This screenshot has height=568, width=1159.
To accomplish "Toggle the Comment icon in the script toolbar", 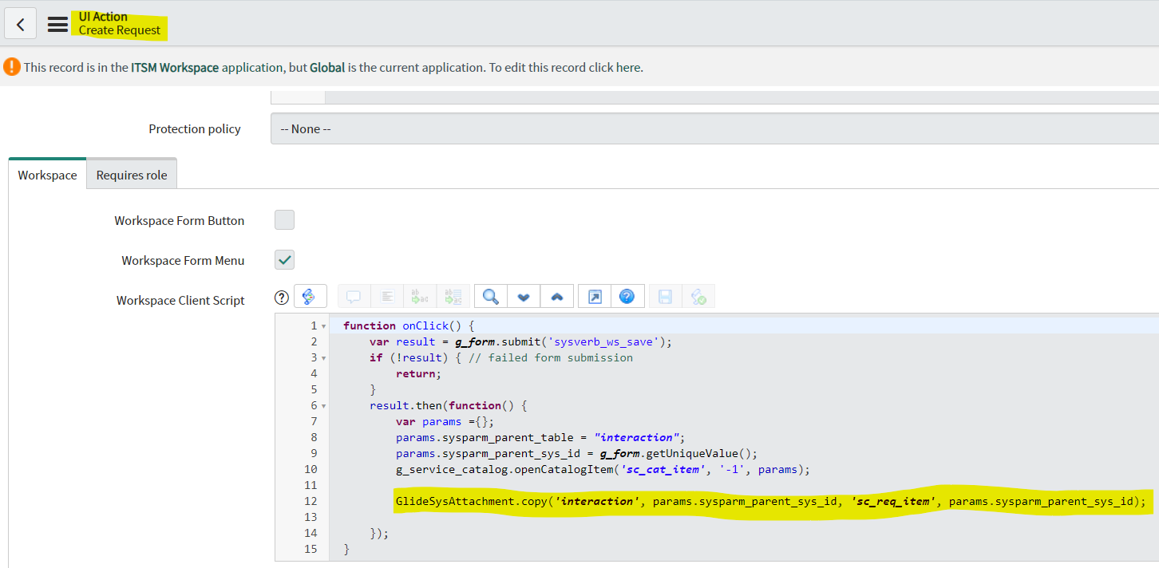I will coord(354,296).
